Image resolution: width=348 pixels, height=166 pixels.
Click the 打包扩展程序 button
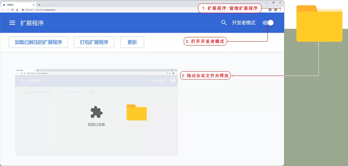94,42
